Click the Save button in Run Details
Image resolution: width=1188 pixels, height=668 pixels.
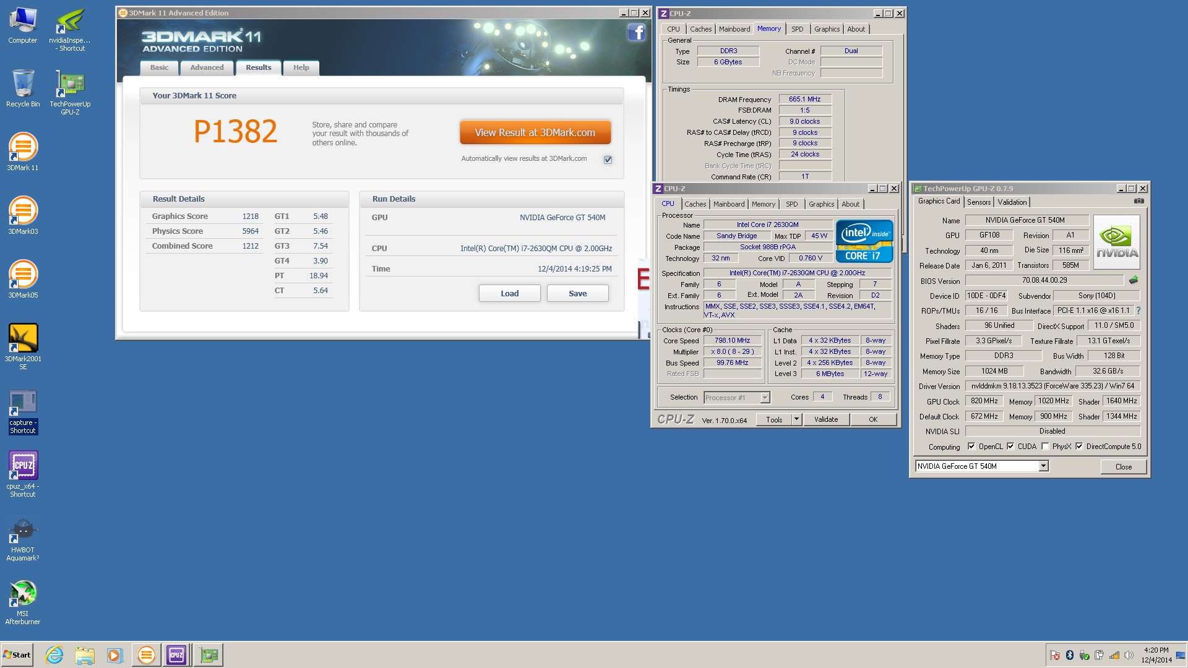577,293
